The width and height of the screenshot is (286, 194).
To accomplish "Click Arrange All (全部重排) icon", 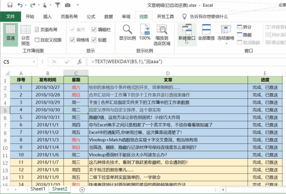I will (206, 32).
